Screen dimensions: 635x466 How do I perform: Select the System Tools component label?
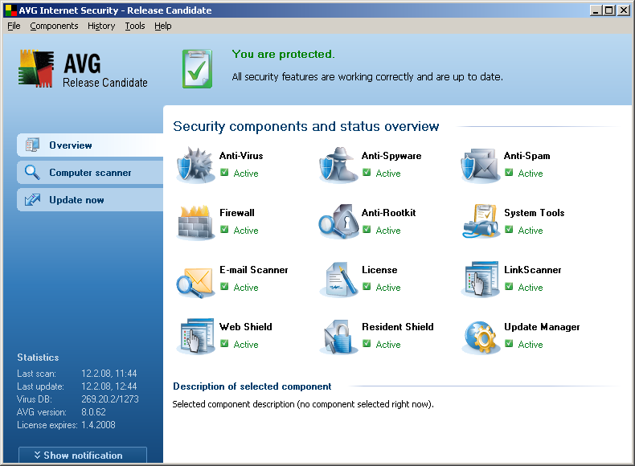535,213
